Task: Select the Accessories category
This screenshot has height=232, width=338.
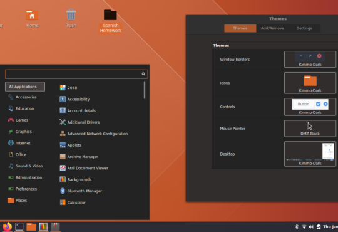Action: point(22,97)
